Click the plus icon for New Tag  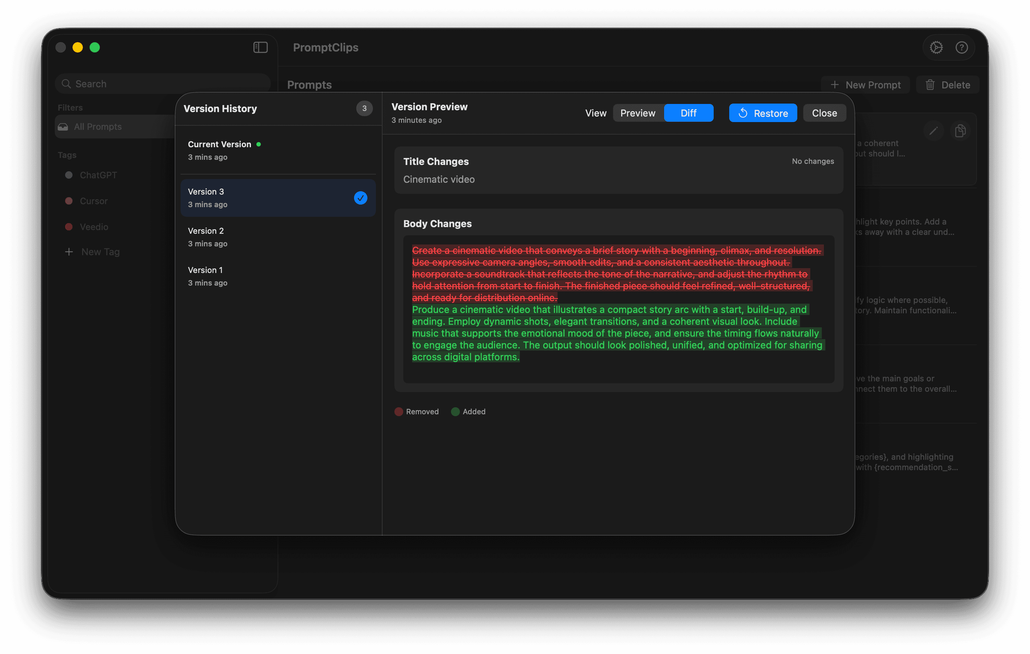pyautogui.click(x=69, y=252)
